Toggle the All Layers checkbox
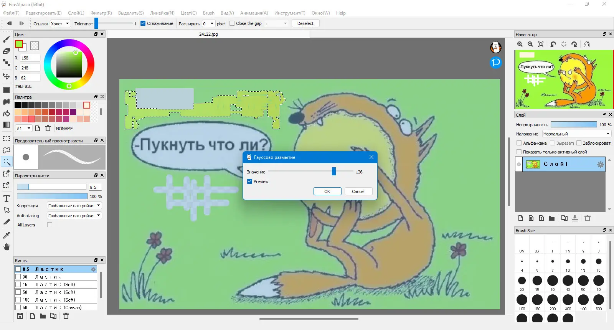Viewport: 614px width, 330px height. tap(50, 225)
